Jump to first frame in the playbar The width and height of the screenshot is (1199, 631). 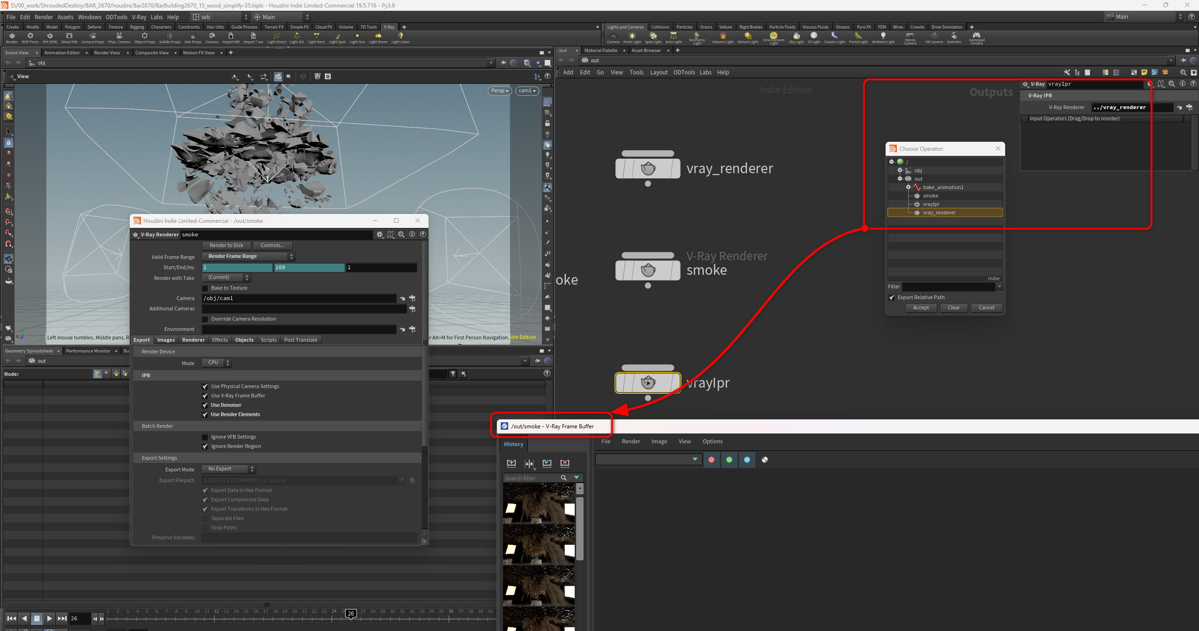[x=12, y=618]
